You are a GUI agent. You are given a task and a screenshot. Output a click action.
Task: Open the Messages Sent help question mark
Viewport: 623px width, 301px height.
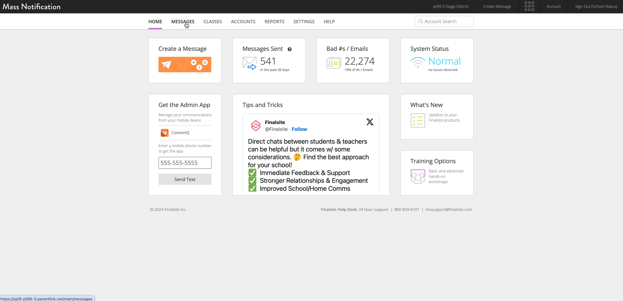pos(290,49)
